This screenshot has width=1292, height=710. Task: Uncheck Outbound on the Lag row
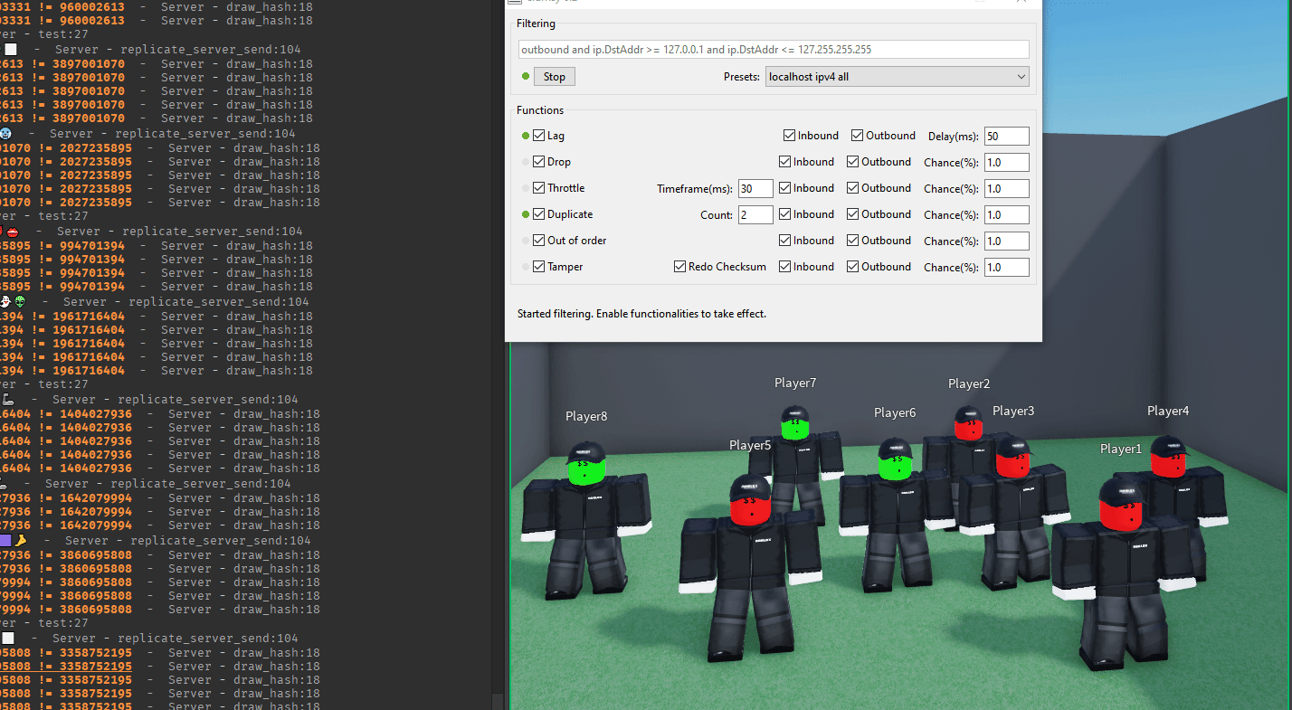(x=858, y=136)
